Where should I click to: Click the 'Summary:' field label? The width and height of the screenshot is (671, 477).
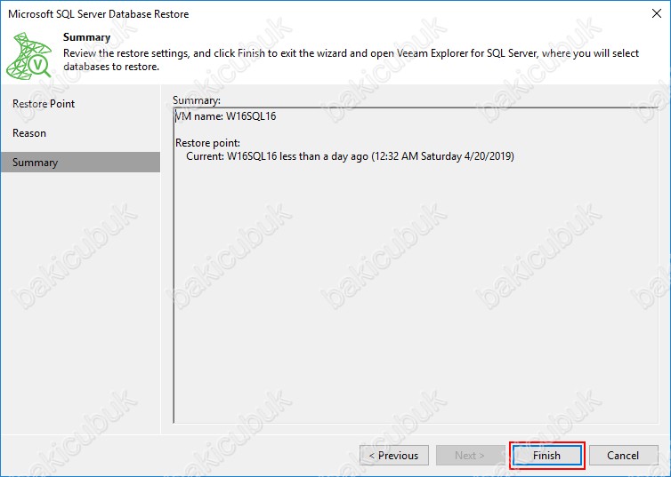(x=197, y=99)
